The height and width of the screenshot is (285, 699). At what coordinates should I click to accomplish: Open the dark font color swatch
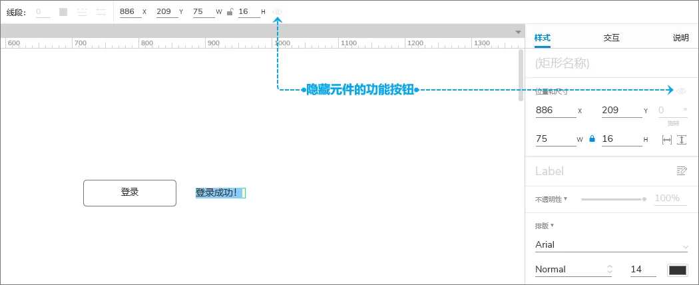(x=678, y=270)
